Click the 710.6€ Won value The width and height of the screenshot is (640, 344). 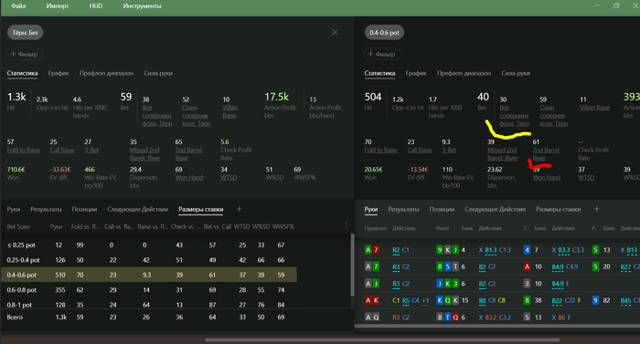click(x=16, y=170)
